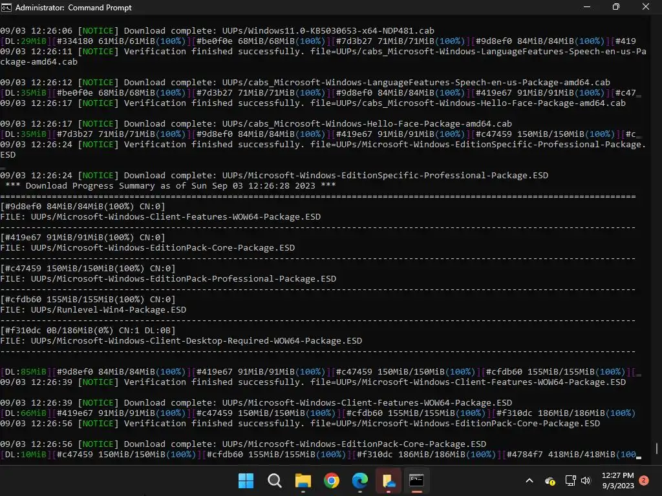Click the 12:26:24 Download complete EditionSpecific-Professional line
The height and width of the screenshot is (496, 662).
[274, 176]
